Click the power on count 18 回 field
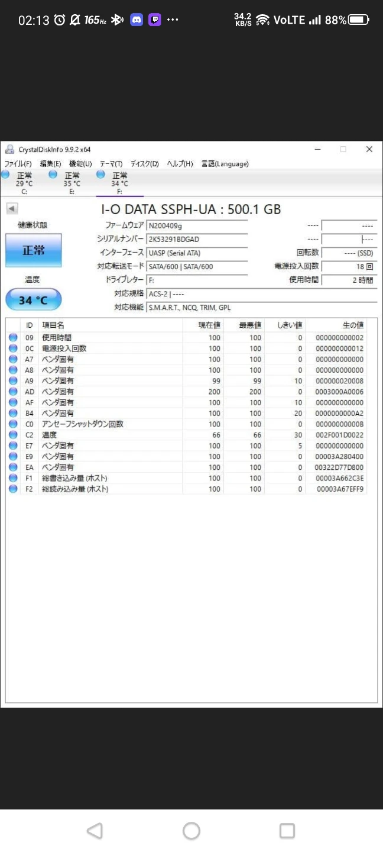The image size is (383, 852). (x=349, y=266)
